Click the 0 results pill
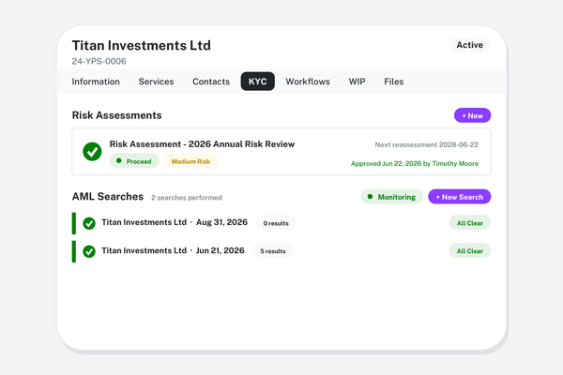The width and height of the screenshot is (563, 375). point(276,223)
